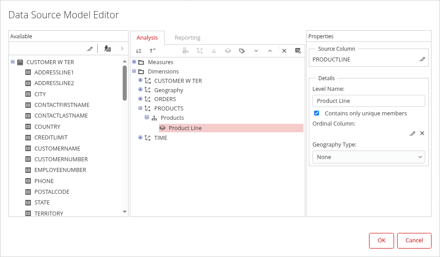The image size is (440, 257).
Task: Select the Analysis tab
Action: coord(147,38)
